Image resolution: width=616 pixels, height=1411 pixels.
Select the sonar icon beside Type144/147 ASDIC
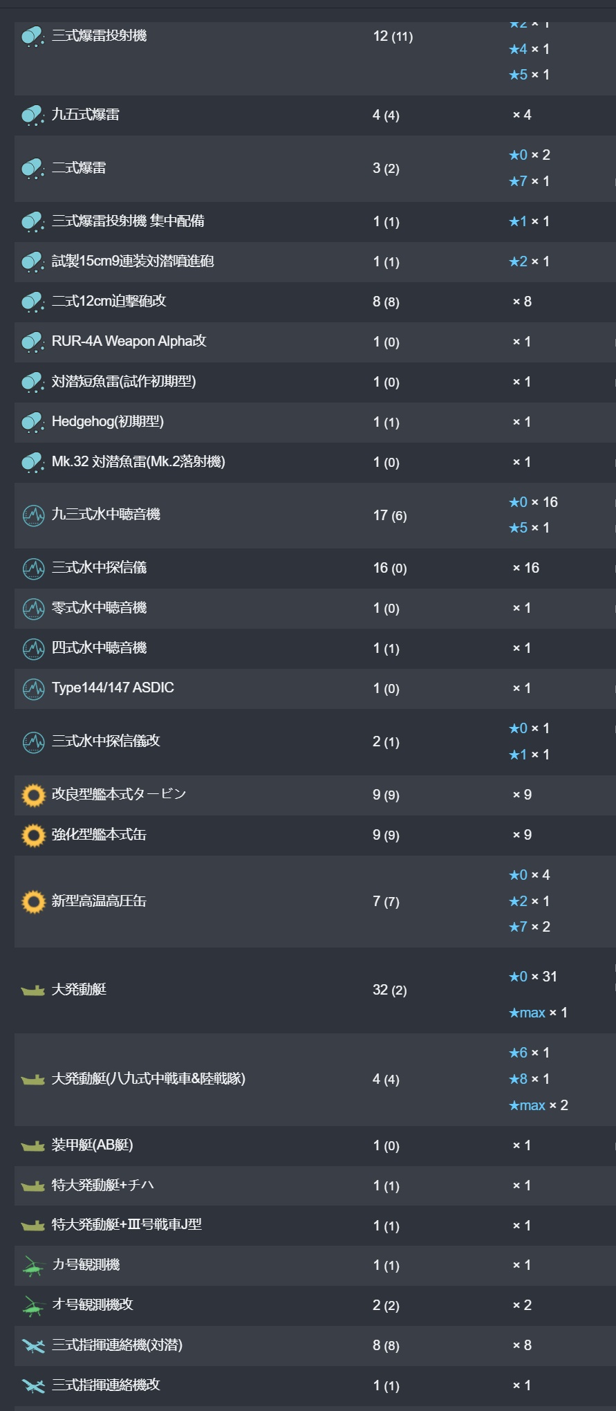coord(33,689)
